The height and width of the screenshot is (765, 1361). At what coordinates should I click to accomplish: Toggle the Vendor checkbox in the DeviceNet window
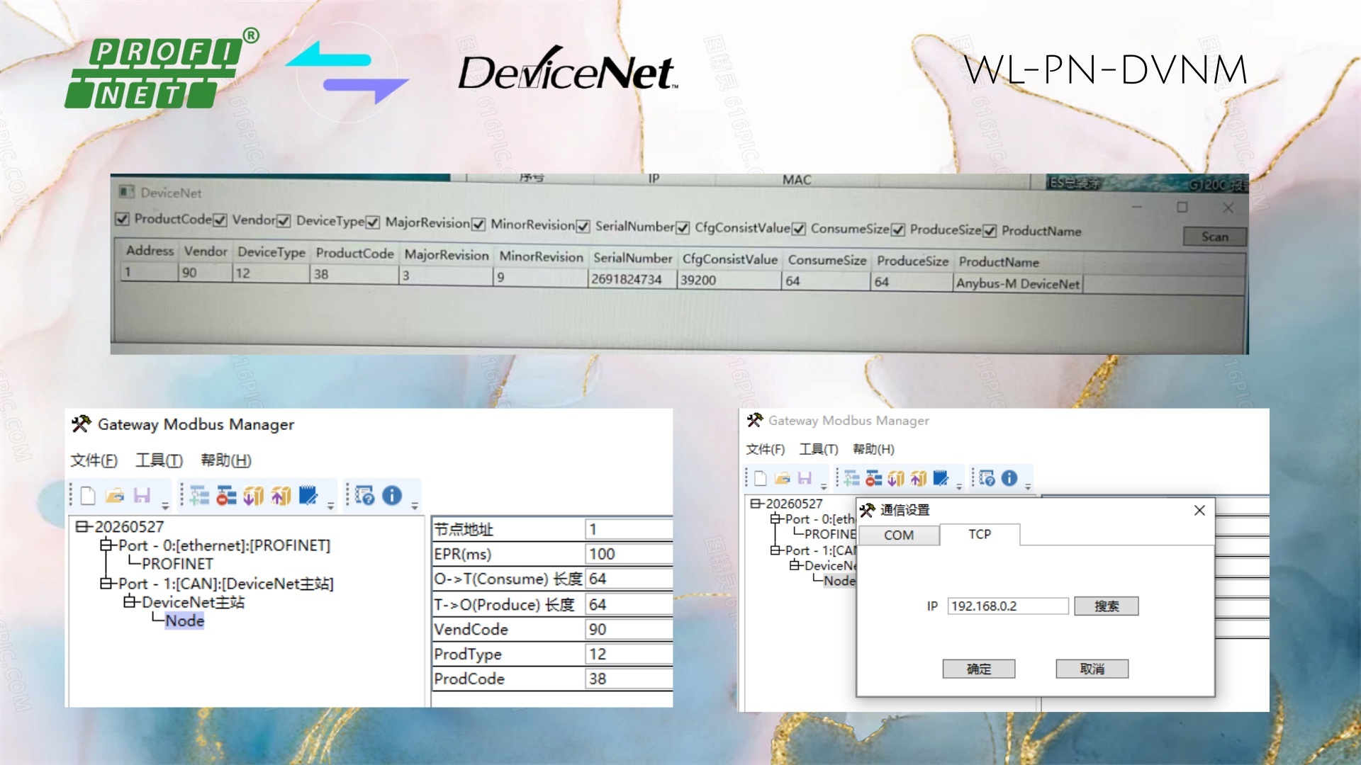pos(220,220)
